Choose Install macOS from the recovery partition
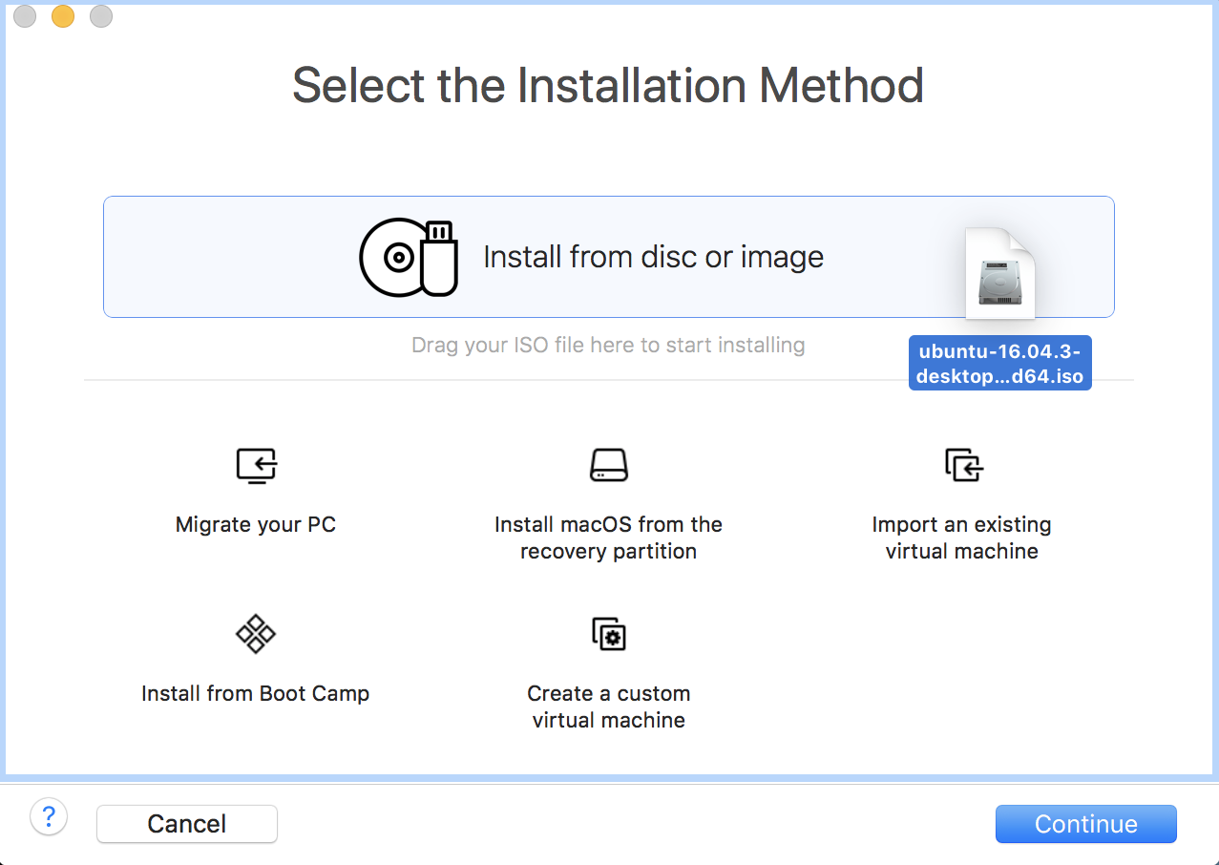The image size is (1219, 865). [609, 538]
